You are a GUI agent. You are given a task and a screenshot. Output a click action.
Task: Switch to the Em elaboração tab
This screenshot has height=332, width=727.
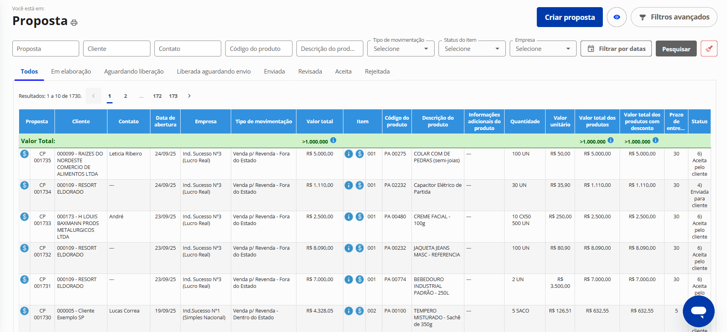tap(71, 72)
